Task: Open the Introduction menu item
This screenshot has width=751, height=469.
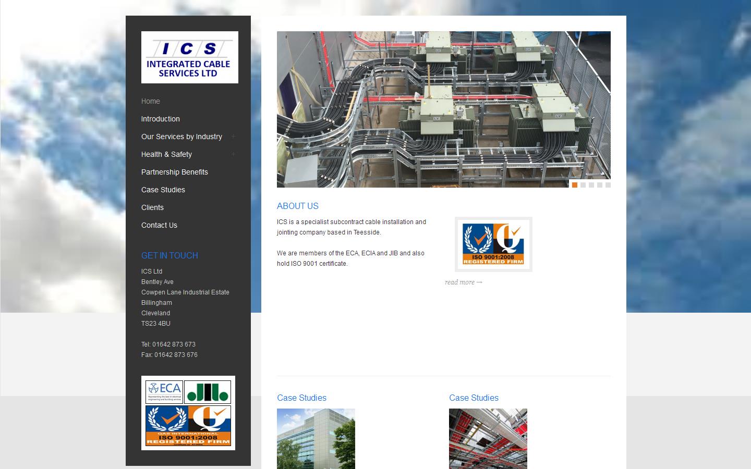Action: click(160, 119)
